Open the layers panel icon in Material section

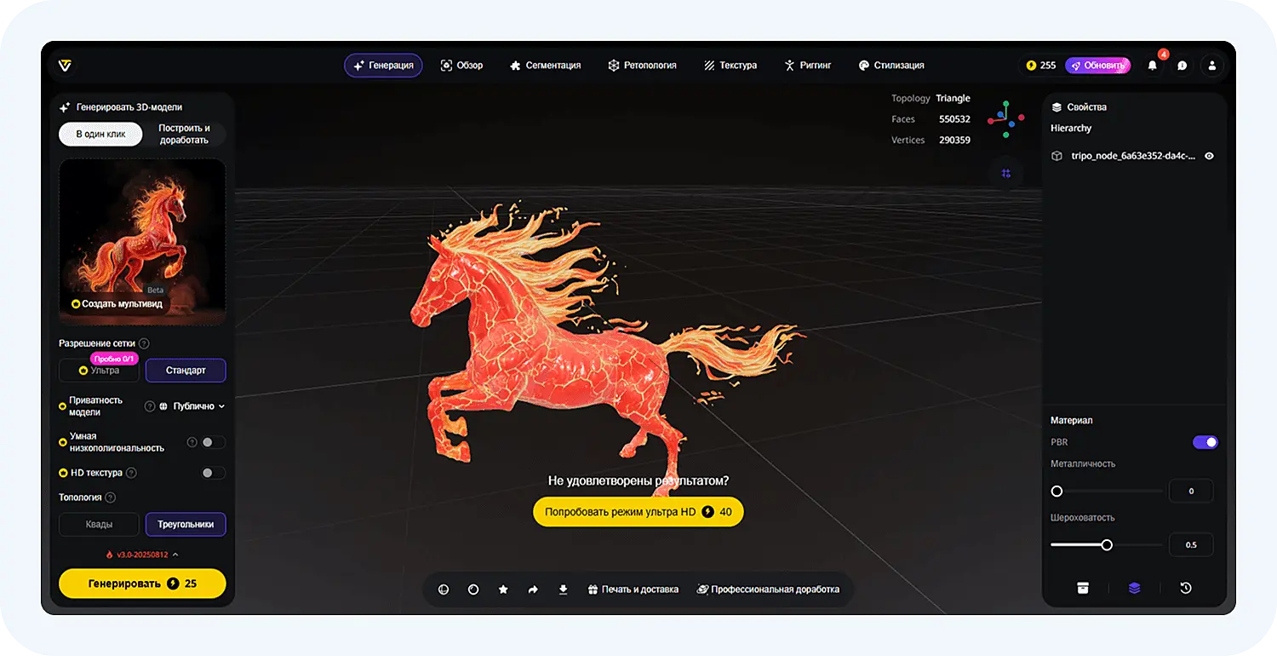coord(1133,587)
